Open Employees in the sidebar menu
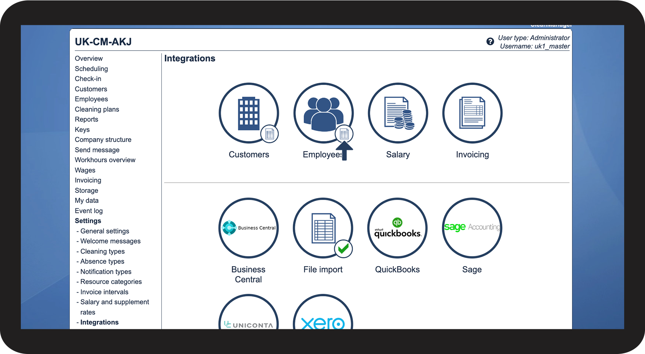 (x=91, y=99)
